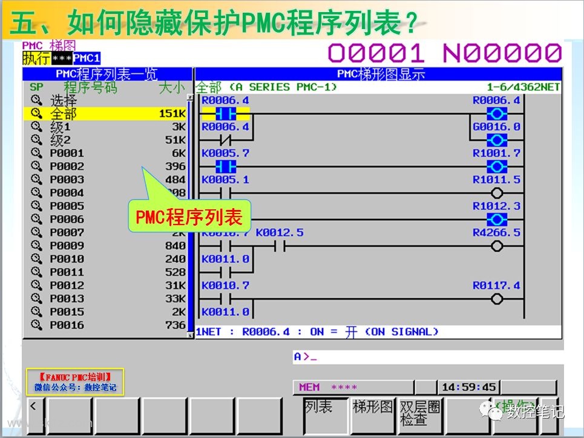Click the R0117.4 output coil
This screenshot has width=584, height=438.
pyautogui.click(x=497, y=299)
